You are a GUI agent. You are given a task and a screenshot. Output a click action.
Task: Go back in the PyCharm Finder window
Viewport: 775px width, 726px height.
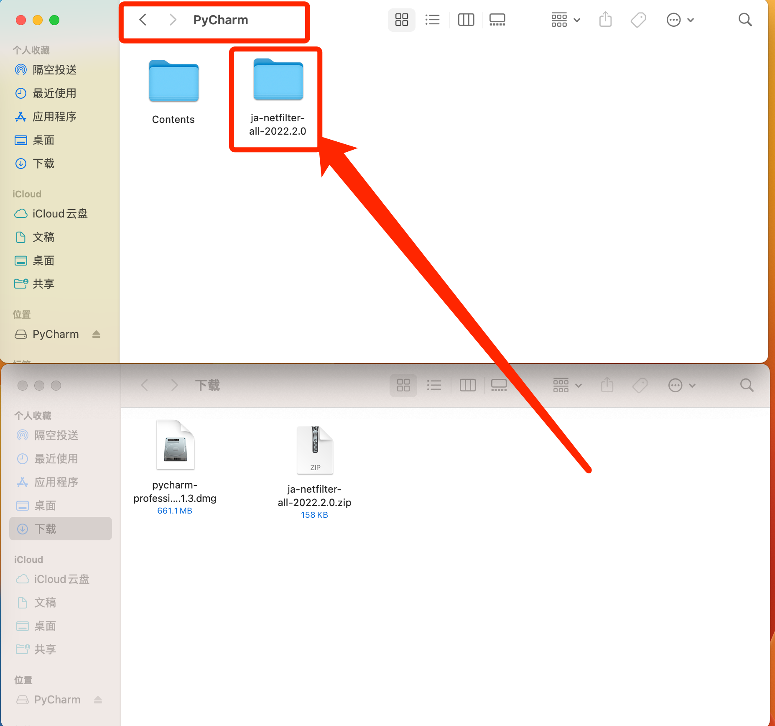tap(143, 20)
